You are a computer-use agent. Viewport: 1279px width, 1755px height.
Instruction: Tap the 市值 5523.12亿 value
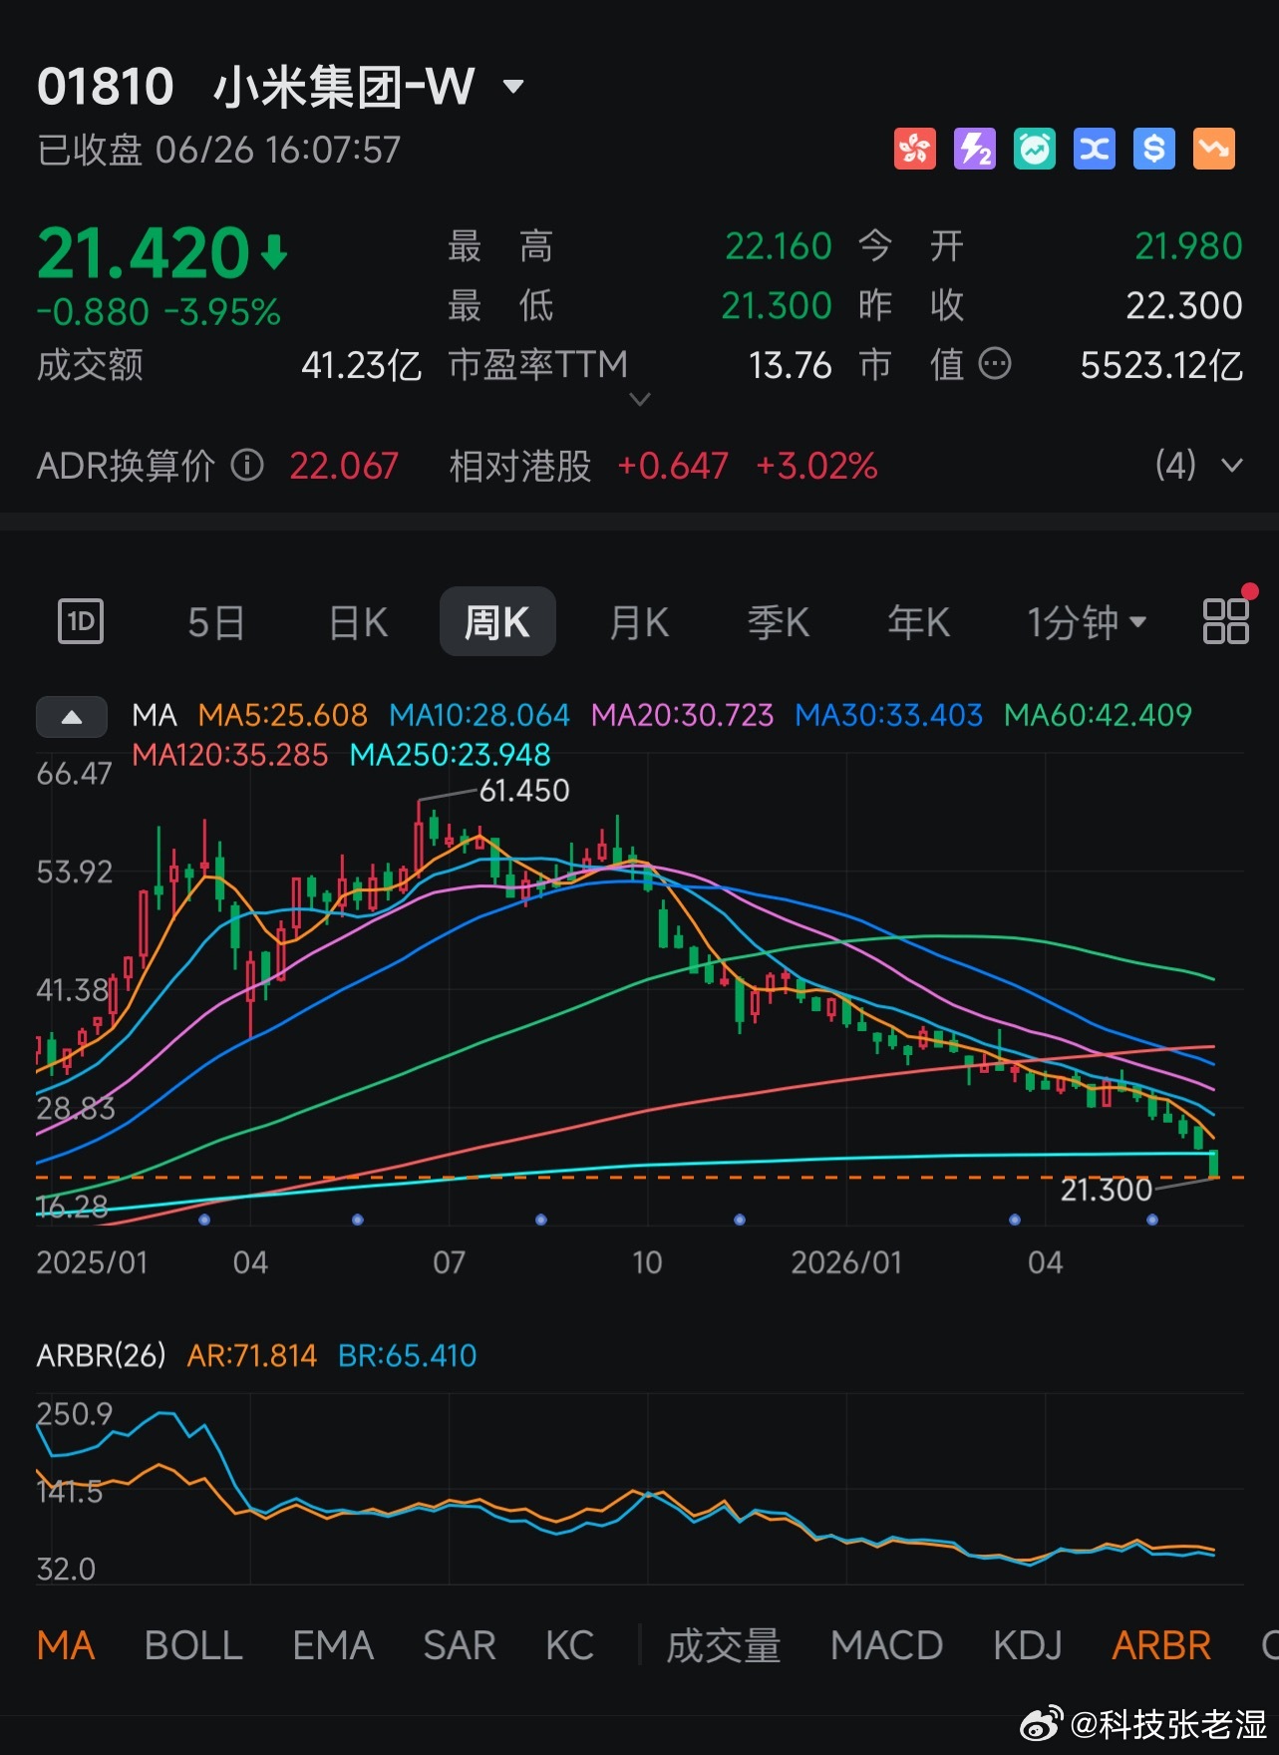[1161, 365]
